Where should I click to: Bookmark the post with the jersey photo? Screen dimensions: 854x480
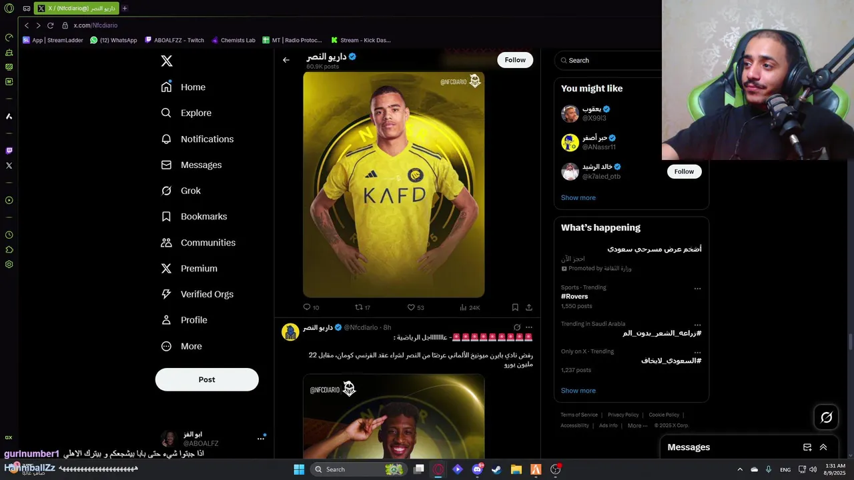(x=515, y=307)
